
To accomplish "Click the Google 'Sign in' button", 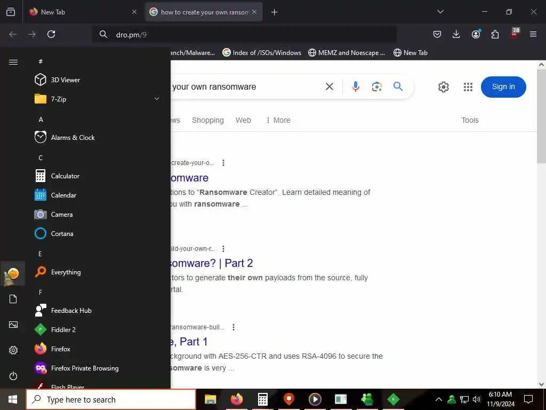I will click(x=503, y=87).
